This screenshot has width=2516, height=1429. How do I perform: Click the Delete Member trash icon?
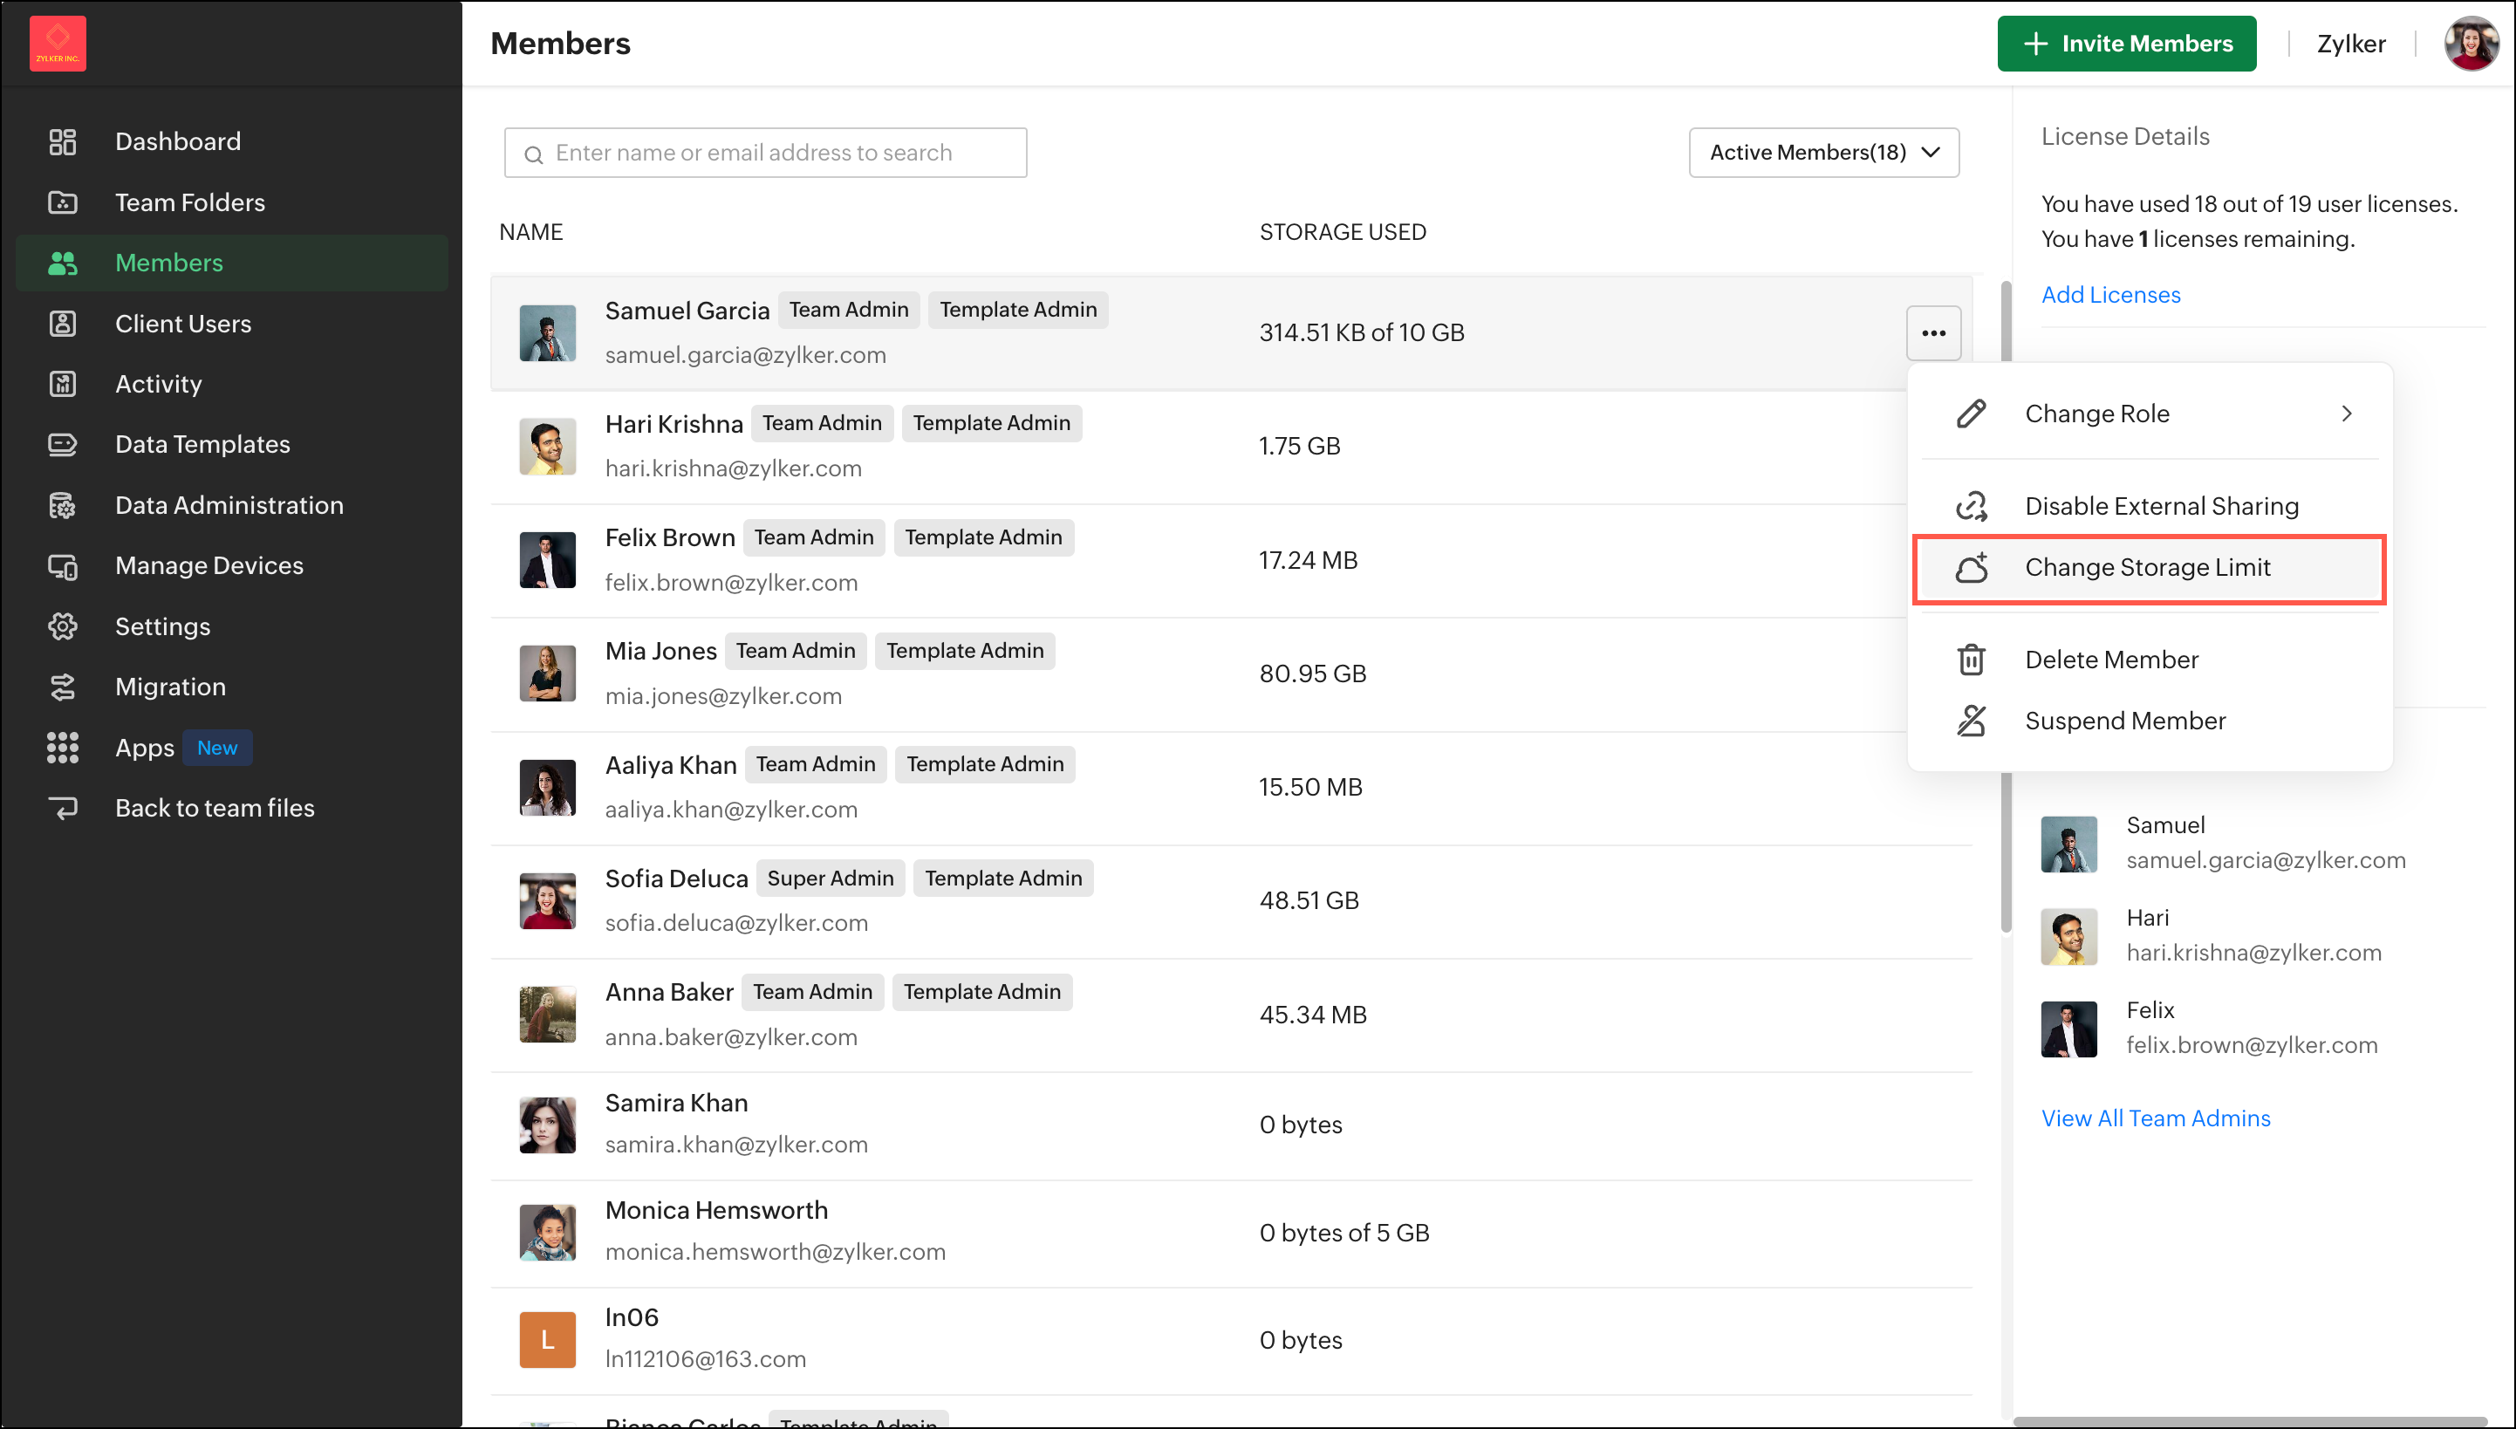(x=1972, y=660)
